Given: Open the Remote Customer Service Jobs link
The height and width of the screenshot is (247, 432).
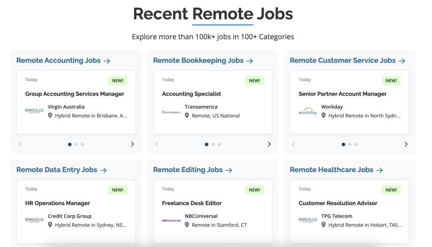Looking at the screenshot, I should pyautogui.click(x=343, y=60).
